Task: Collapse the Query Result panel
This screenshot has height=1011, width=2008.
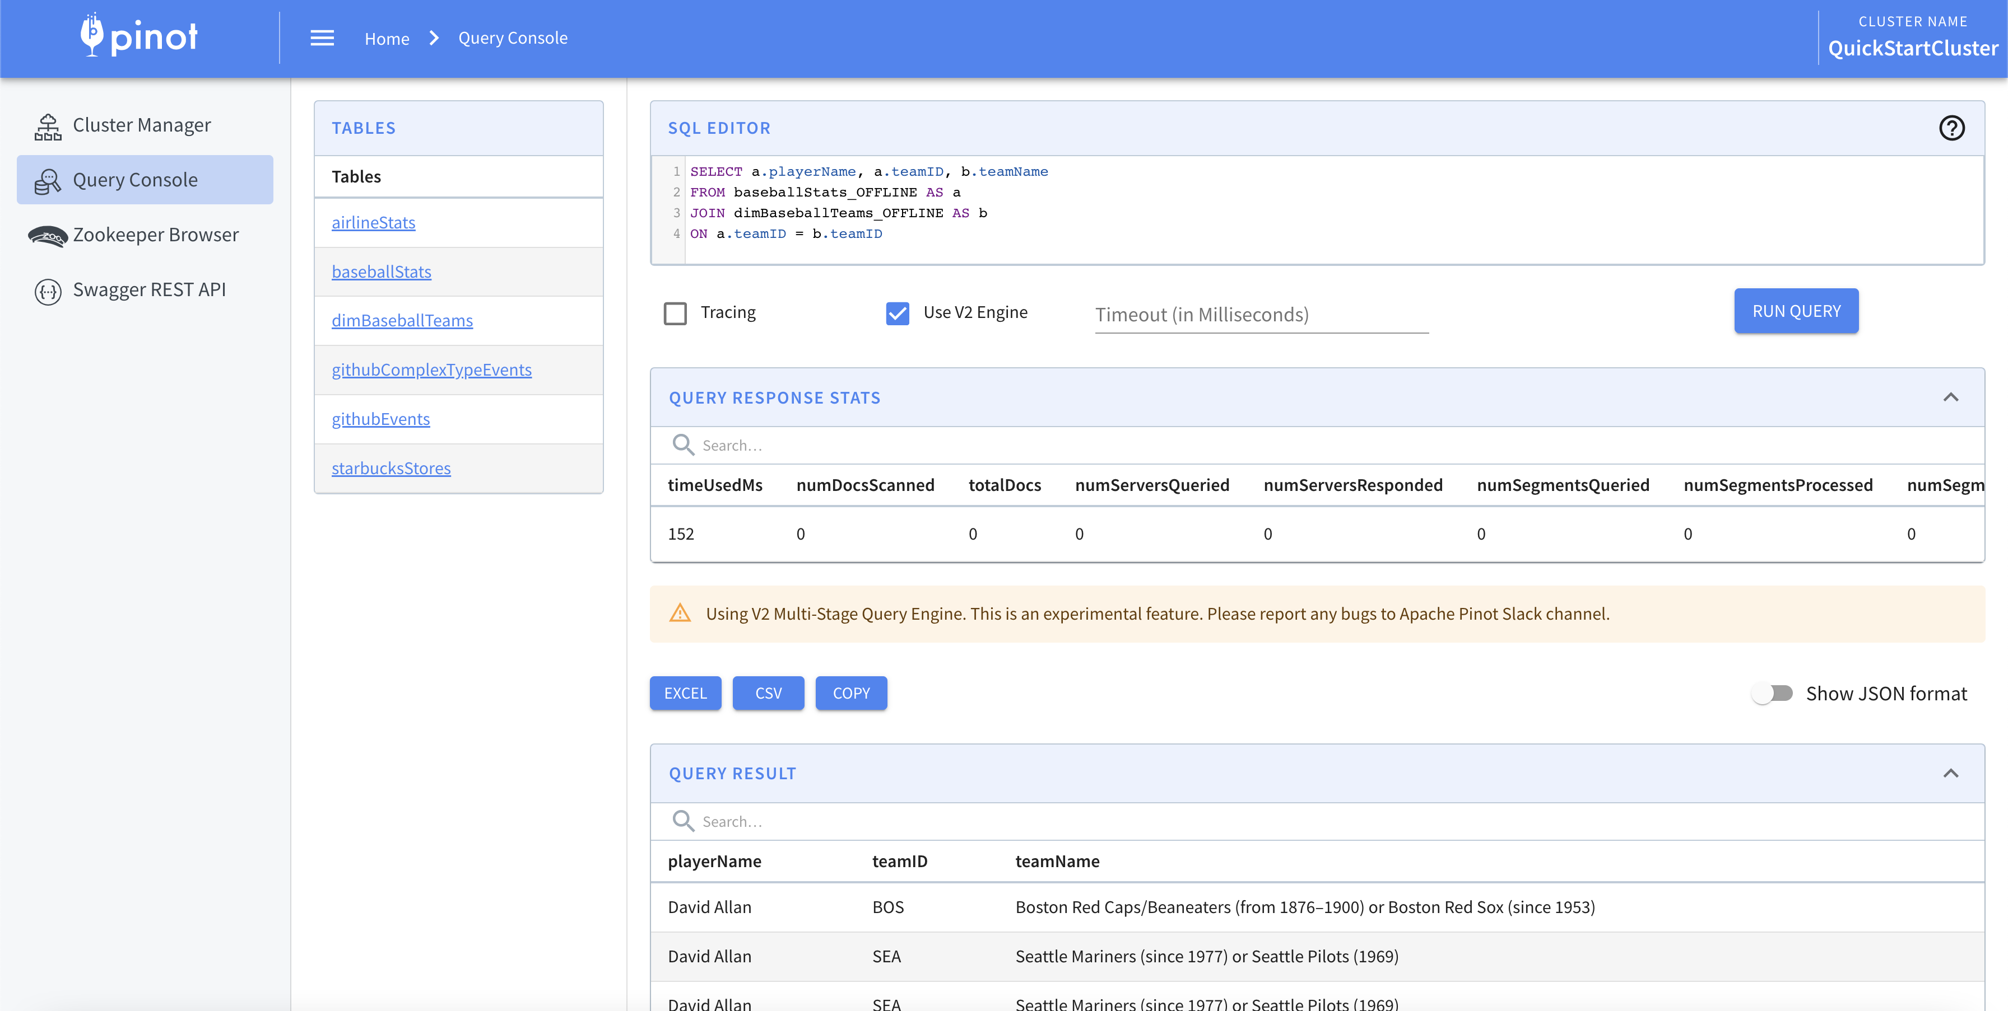Action: 1950,774
